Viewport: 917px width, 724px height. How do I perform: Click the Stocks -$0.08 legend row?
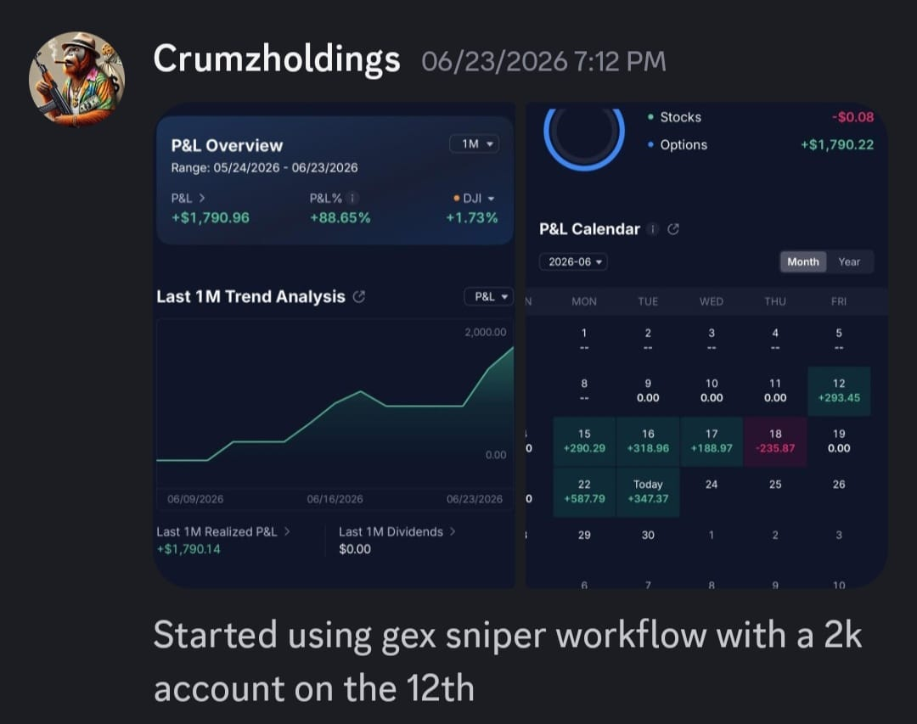pyautogui.click(x=760, y=117)
